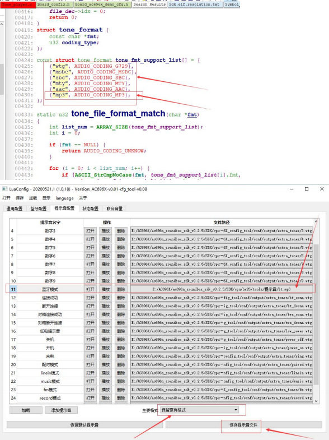The height and width of the screenshot is (440, 329).
Task: Click 播放 button for 蓝牙模式 row
Action: pyautogui.click(x=106, y=289)
